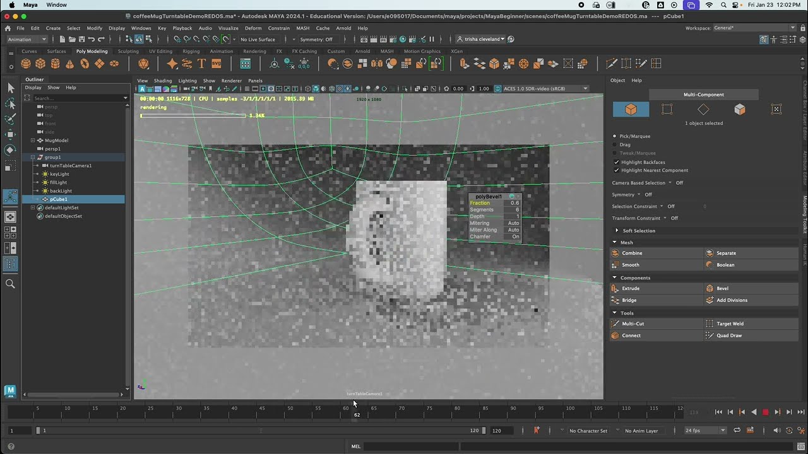Create a polygon cube from shelf
This screenshot has width=808, height=454.
[x=40, y=64]
